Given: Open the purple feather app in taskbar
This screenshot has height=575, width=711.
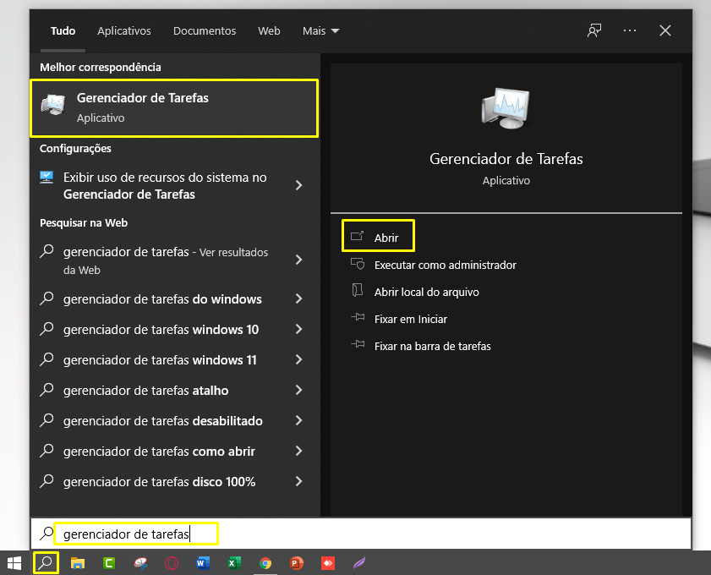Looking at the screenshot, I should click(x=359, y=563).
